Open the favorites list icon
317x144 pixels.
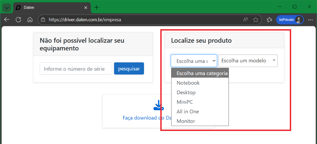(x=269, y=20)
